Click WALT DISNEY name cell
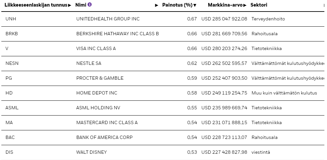327x160 pixels. tap(92, 152)
